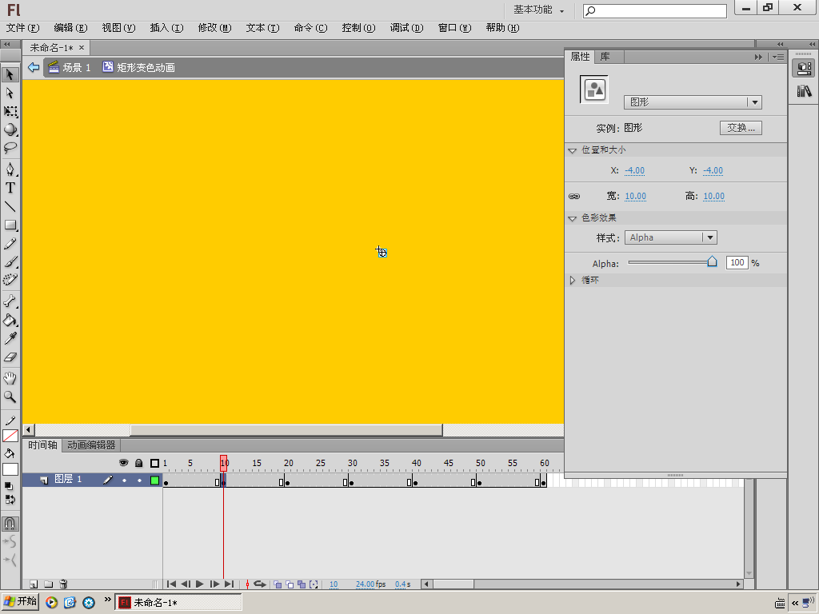The height and width of the screenshot is (614, 819).
Task: Choose the Free Transform tool
Action: pos(10,111)
